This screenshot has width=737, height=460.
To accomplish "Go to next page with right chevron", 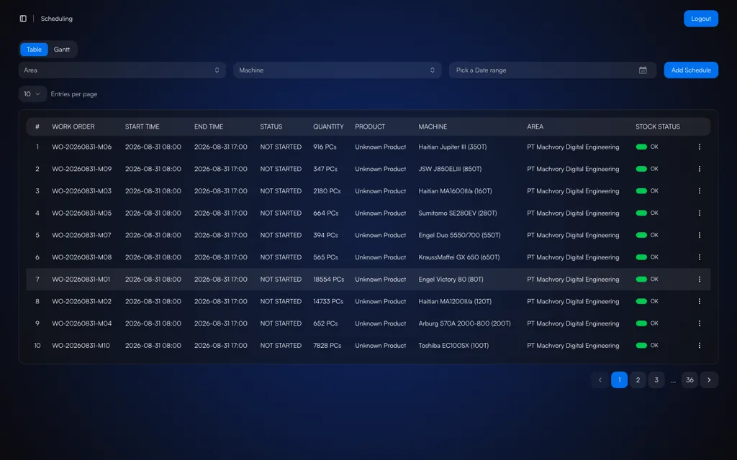I will click(x=709, y=379).
